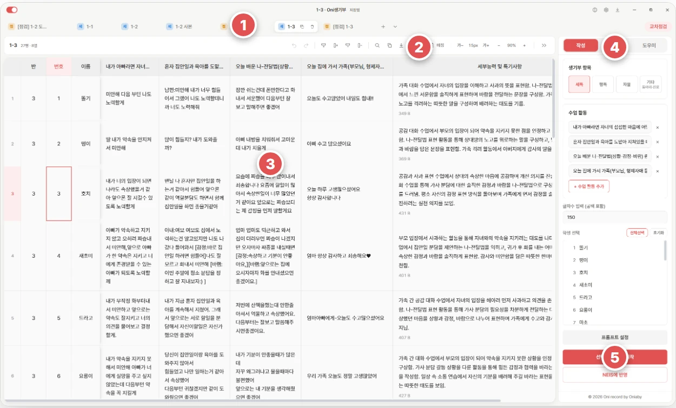Toggle the red switch in the title bar
The image size is (676, 408).
tap(12, 10)
